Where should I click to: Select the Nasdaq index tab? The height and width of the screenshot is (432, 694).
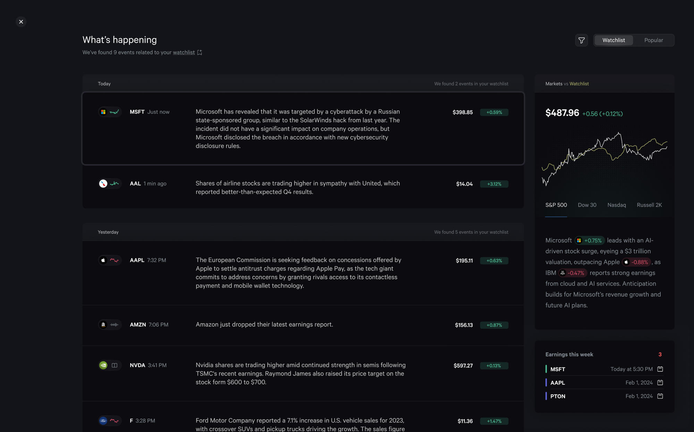[x=617, y=205]
